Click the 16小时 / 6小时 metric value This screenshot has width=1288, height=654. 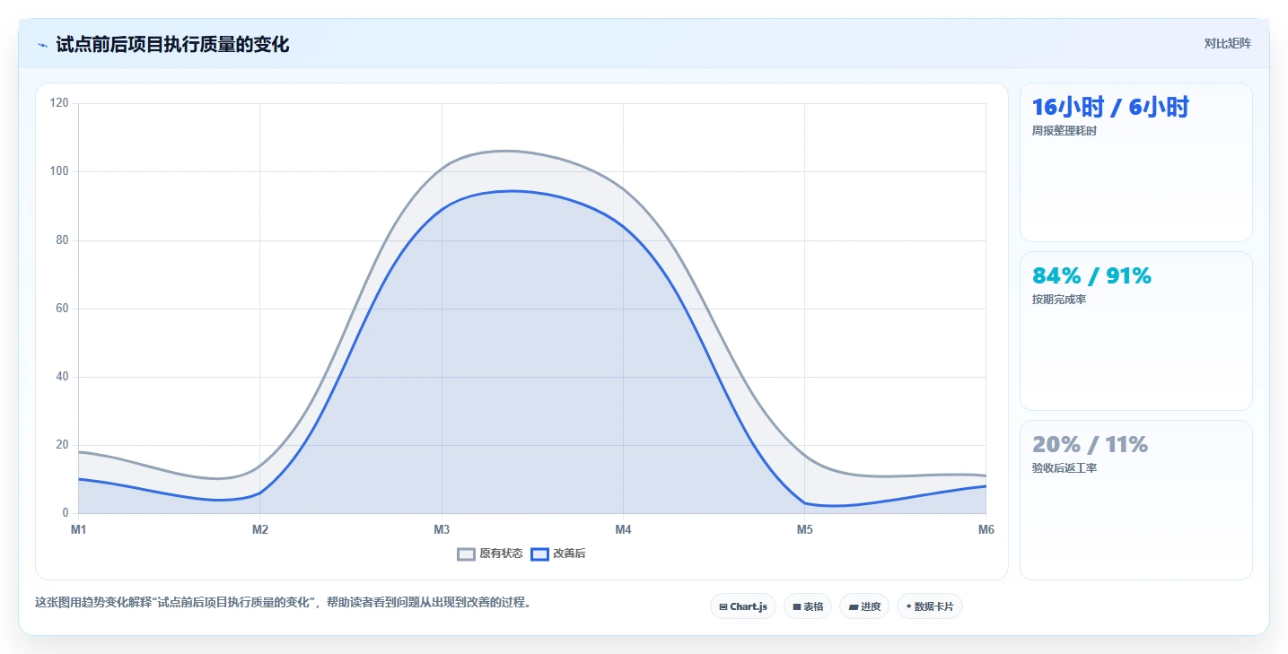click(1110, 107)
